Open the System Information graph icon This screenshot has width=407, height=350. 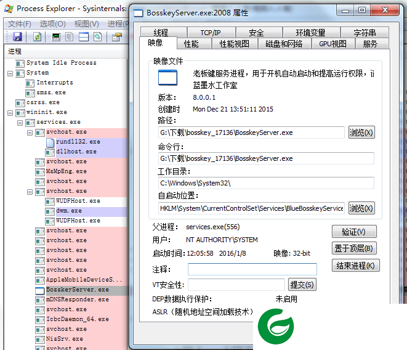pyautogui.click(x=56, y=37)
